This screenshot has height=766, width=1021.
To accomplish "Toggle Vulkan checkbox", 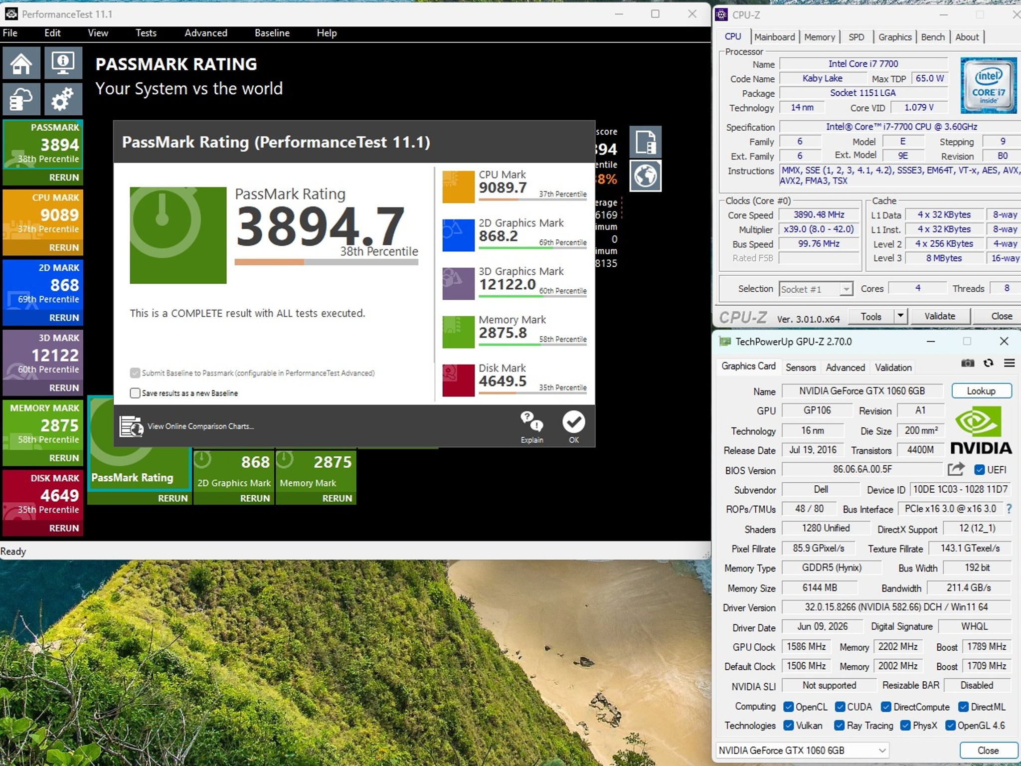I will [789, 725].
